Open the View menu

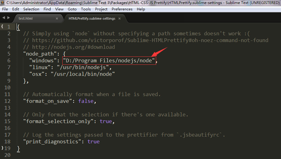pyautogui.click(x=59, y=9)
